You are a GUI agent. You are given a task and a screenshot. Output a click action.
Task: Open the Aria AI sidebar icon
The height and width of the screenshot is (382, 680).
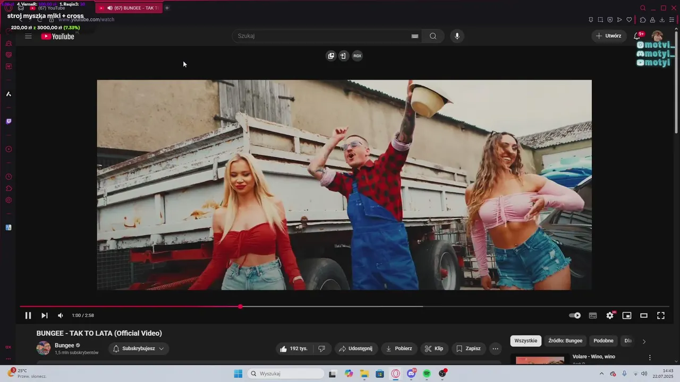(x=8, y=94)
